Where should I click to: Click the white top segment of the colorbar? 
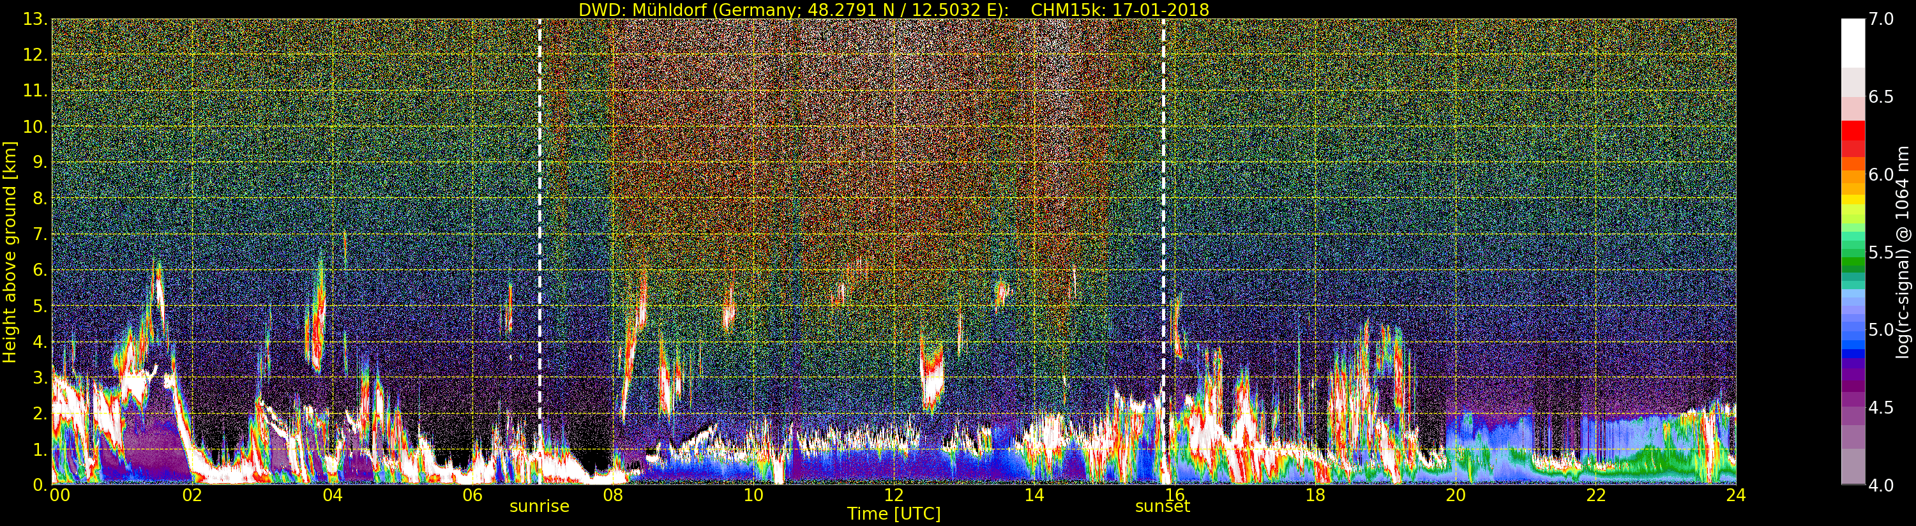1853,43
